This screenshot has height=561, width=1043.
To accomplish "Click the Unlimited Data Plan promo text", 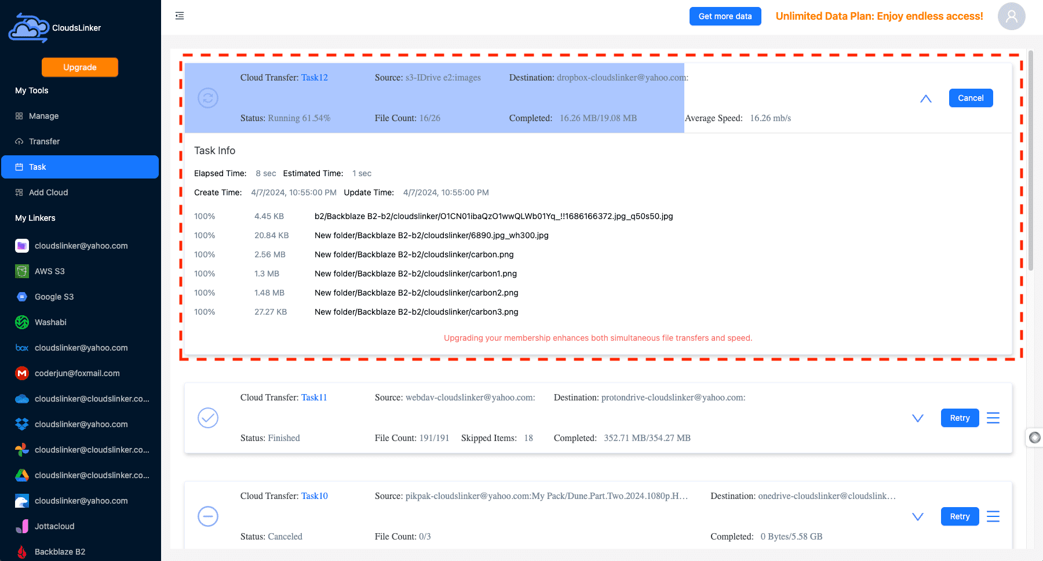I will tap(879, 16).
